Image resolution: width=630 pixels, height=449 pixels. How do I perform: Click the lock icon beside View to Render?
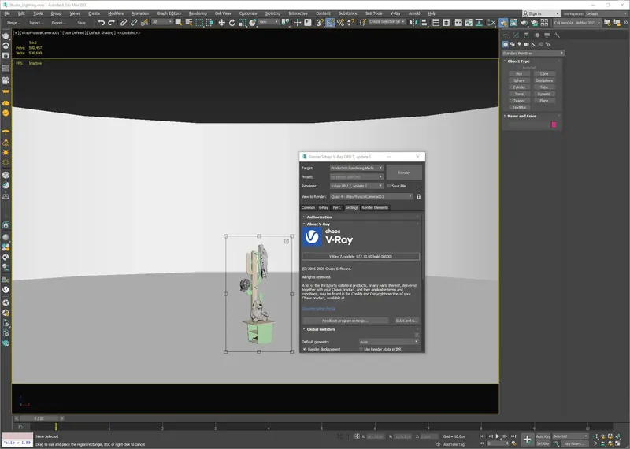coord(418,196)
